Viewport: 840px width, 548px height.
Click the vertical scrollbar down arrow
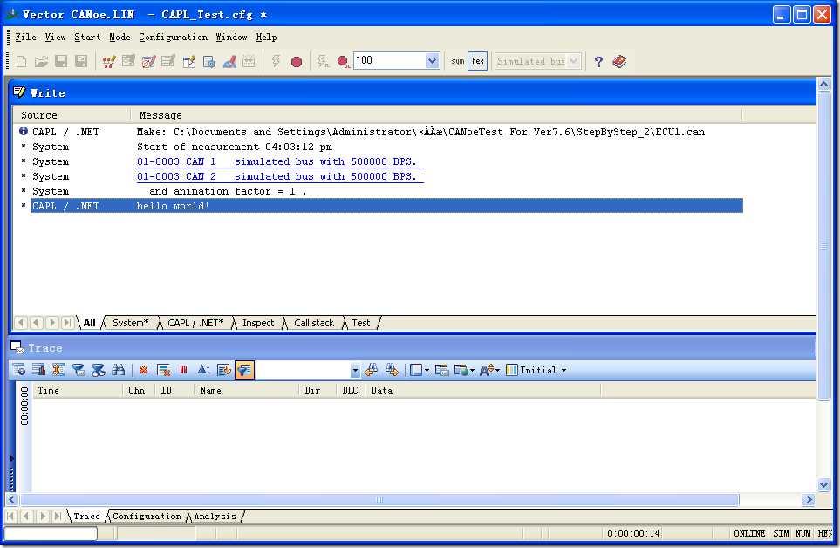click(824, 484)
